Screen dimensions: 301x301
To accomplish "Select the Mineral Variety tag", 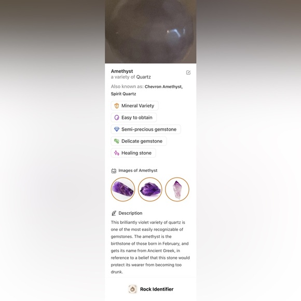I will pos(134,106).
